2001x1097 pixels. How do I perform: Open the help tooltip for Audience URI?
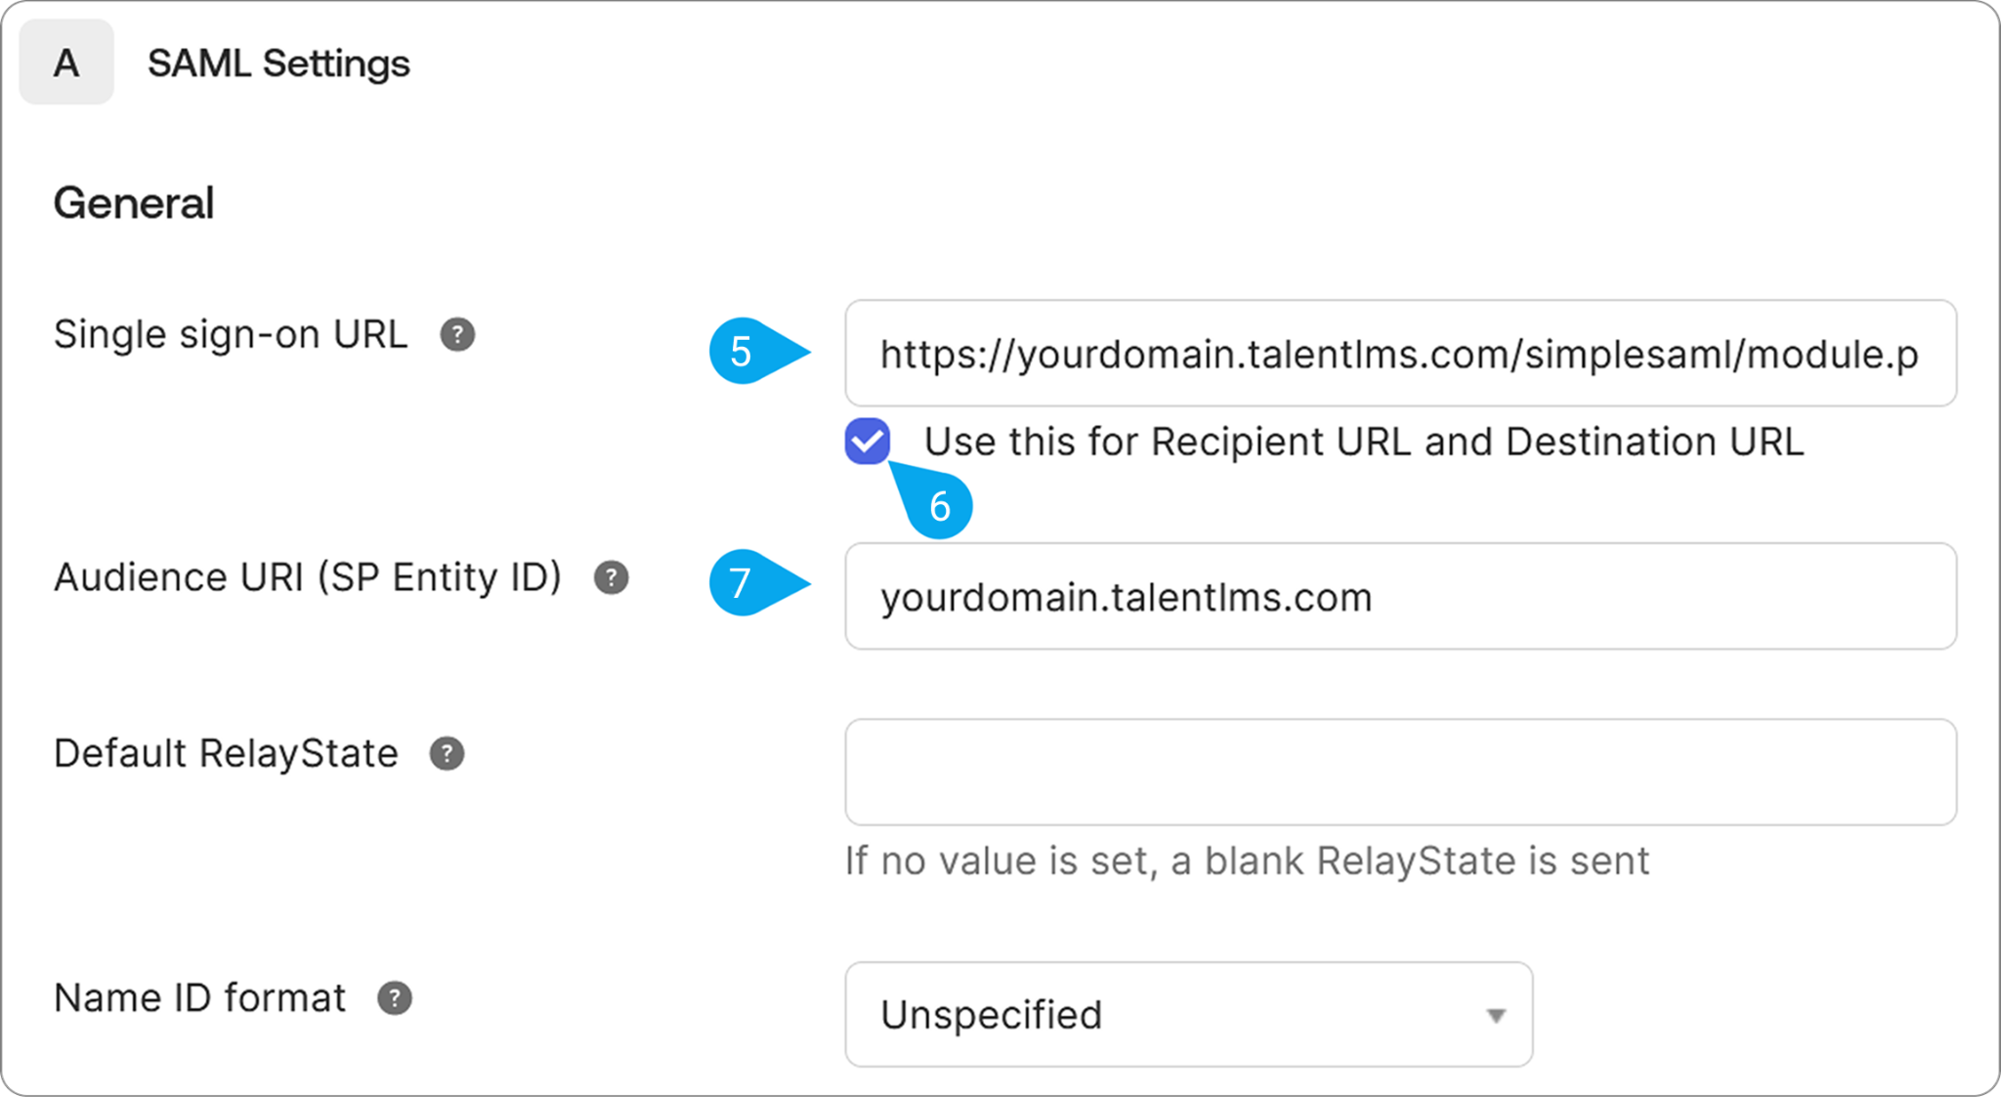click(x=612, y=577)
